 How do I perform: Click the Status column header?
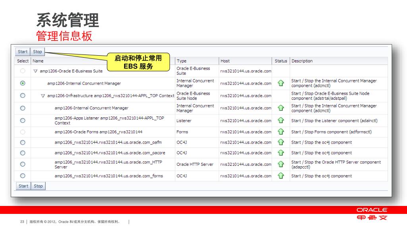point(281,61)
